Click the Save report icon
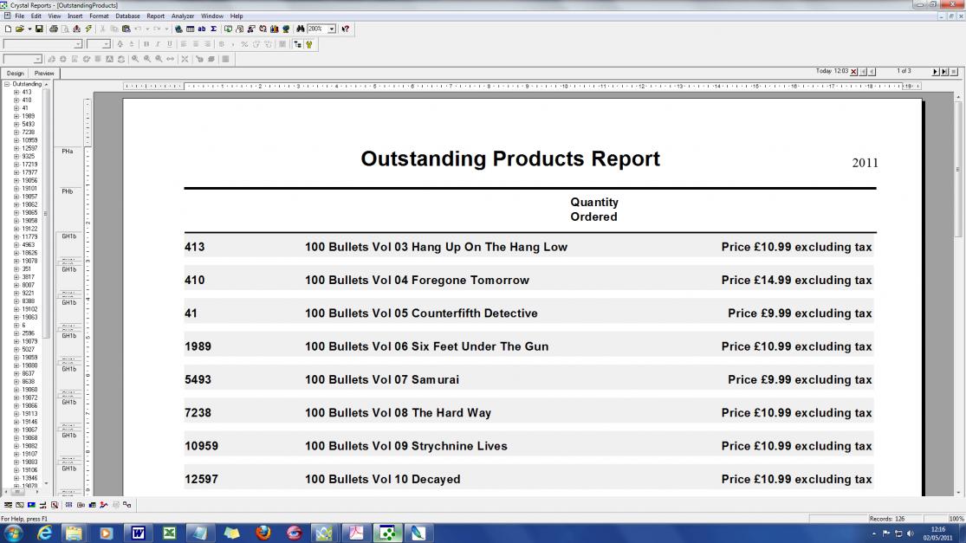This screenshot has height=543, width=966. [x=39, y=29]
